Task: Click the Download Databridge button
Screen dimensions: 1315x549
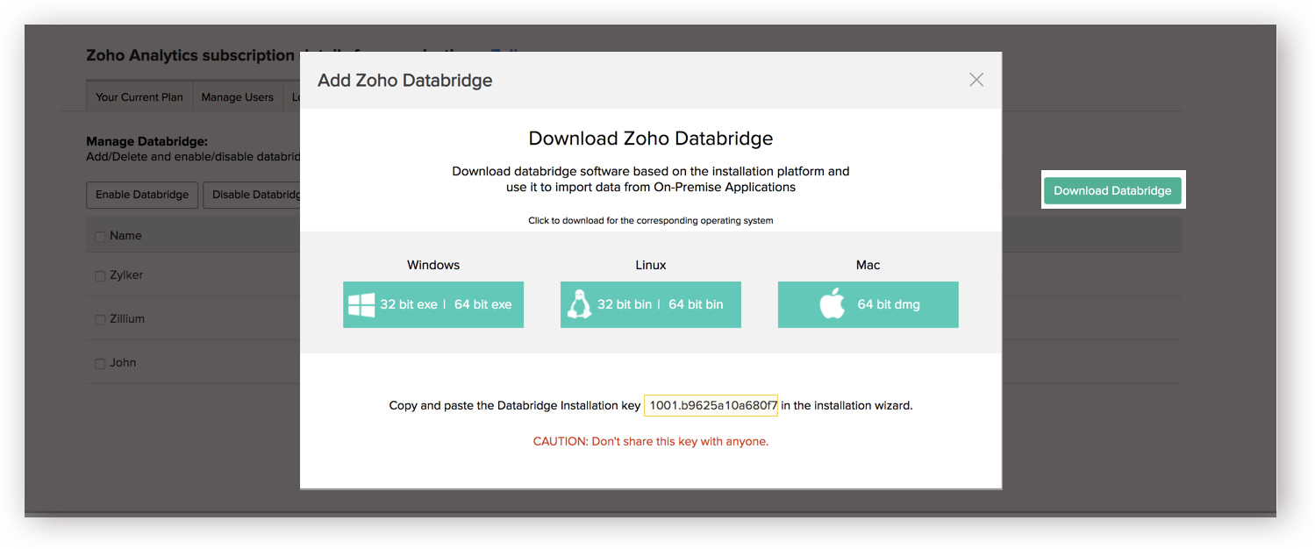Action: 1112,190
